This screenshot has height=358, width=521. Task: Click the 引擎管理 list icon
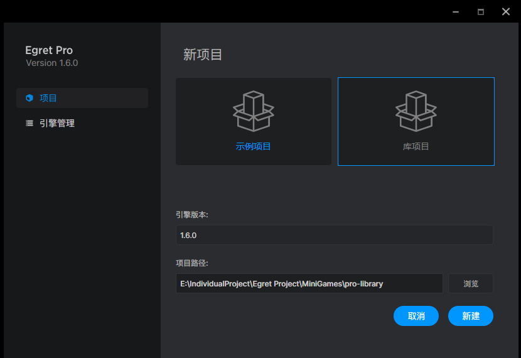30,123
